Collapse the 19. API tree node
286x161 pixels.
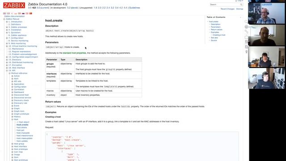click(x=7, y=71)
